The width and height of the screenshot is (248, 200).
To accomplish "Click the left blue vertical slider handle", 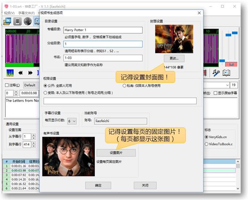I will [x=228, y=35].
